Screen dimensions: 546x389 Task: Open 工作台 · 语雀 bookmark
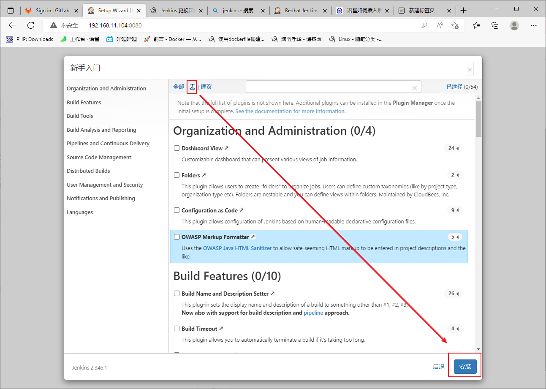80,39
